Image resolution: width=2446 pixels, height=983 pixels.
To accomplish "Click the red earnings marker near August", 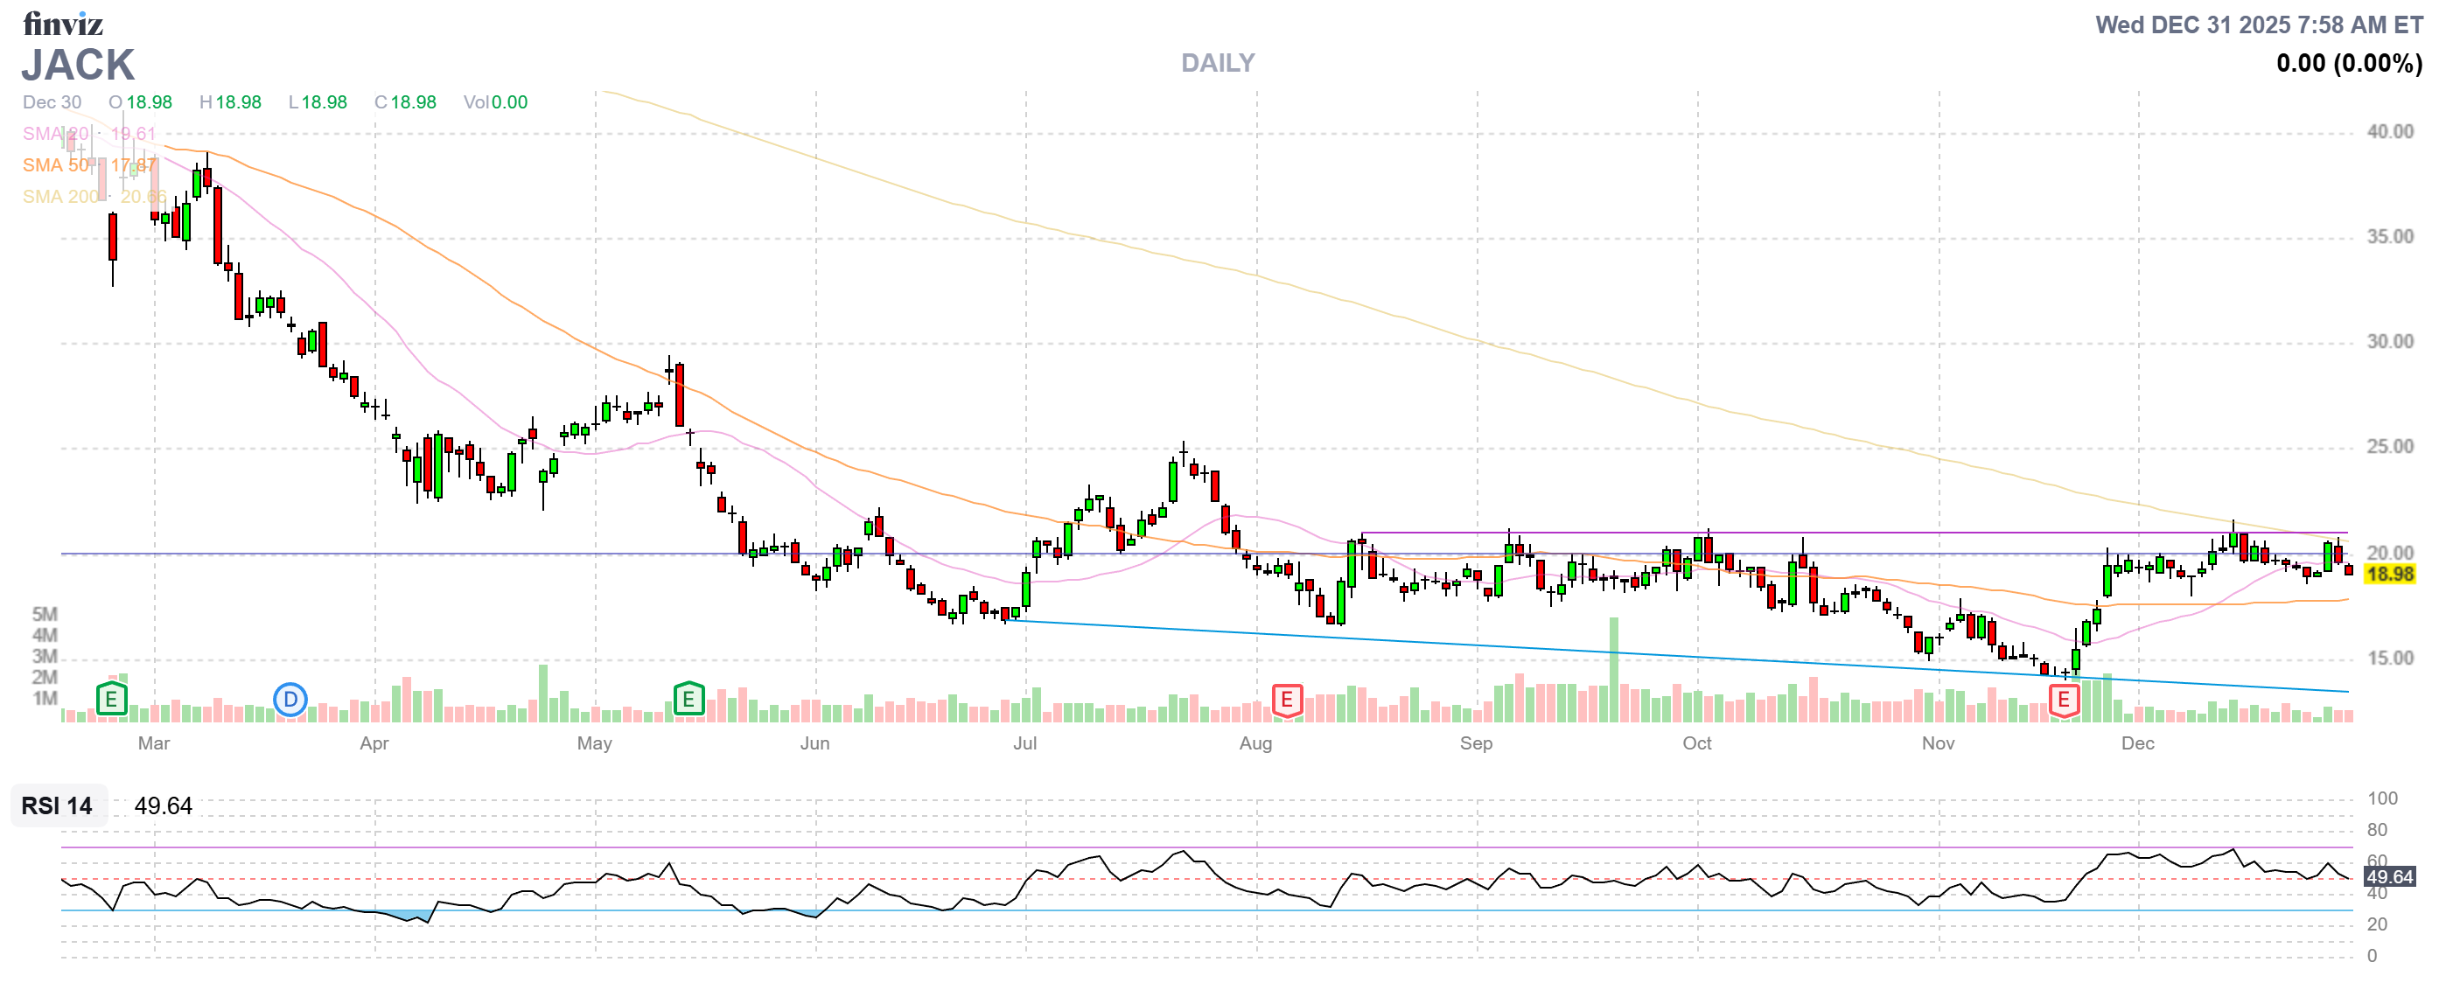I will [1287, 701].
